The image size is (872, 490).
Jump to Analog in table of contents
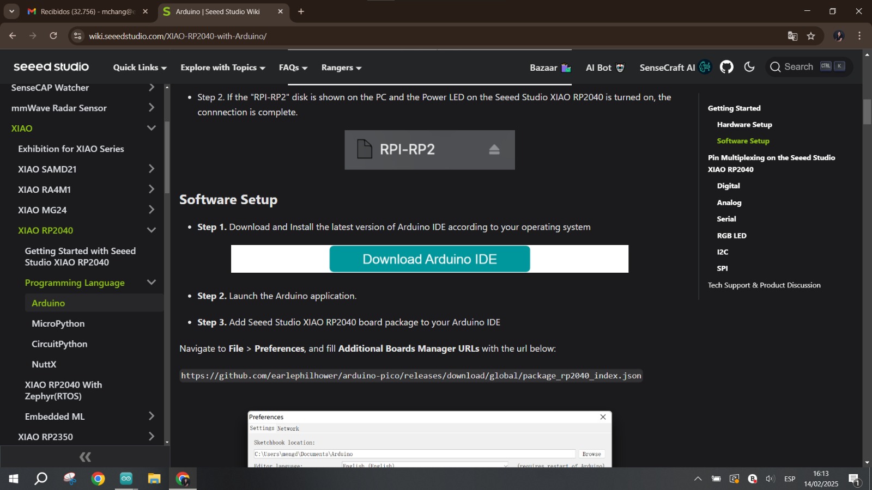pyautogui.click(x=729, y=203)
